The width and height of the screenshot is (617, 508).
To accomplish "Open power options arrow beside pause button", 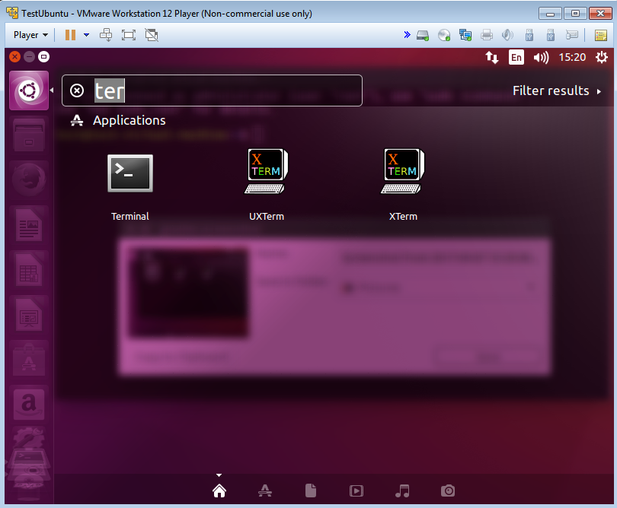I will 86,35.
